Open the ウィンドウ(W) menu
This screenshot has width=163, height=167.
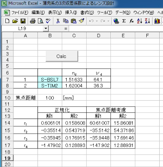tap(144, 13)
